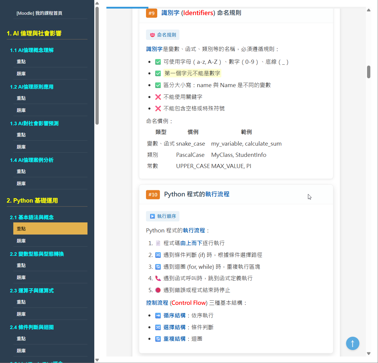Open 重點 under 1.2 AI倫理原則應用
The image size is (378, 363).
[50, 98]
